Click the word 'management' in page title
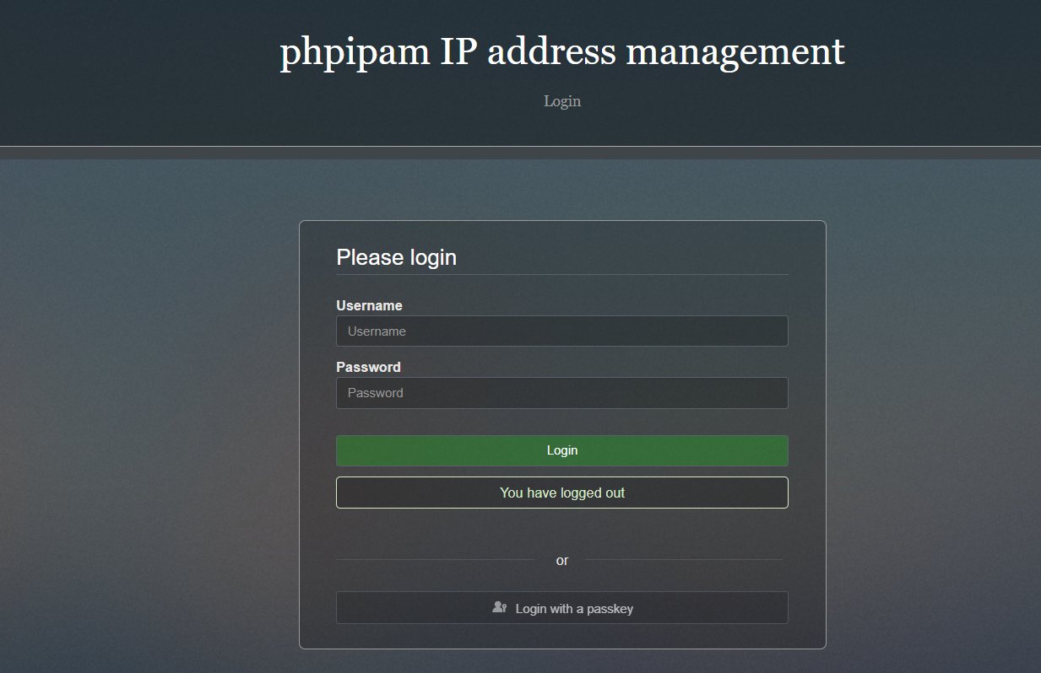Viewport: 1041px width, 673px height. (x=735, y=53)
